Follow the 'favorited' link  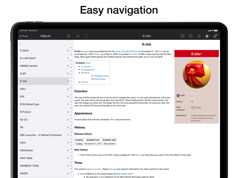[x=134, y=54]
